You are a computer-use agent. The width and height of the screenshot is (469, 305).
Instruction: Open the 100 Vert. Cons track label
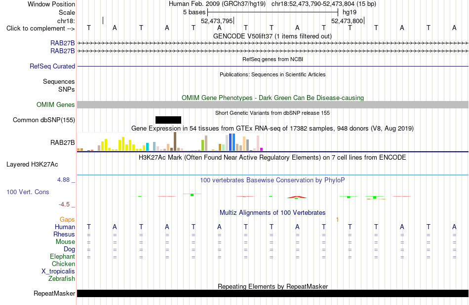click(28, 192)
